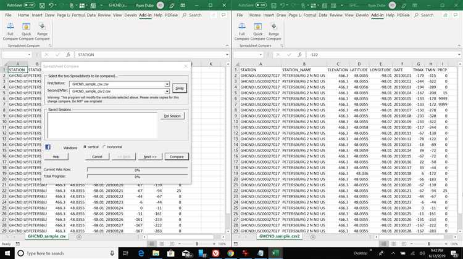Click the zoom slider in right window status bar

[429, 244]
